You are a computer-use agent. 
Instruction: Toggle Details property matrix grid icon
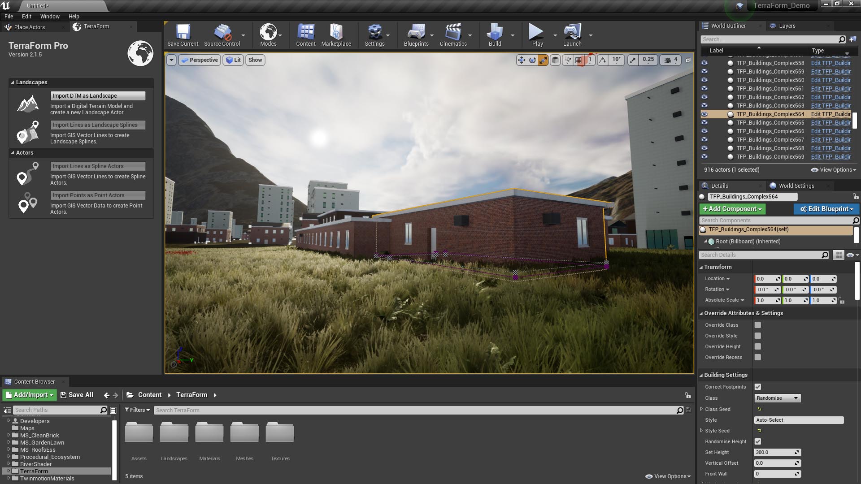click(838, 255)
